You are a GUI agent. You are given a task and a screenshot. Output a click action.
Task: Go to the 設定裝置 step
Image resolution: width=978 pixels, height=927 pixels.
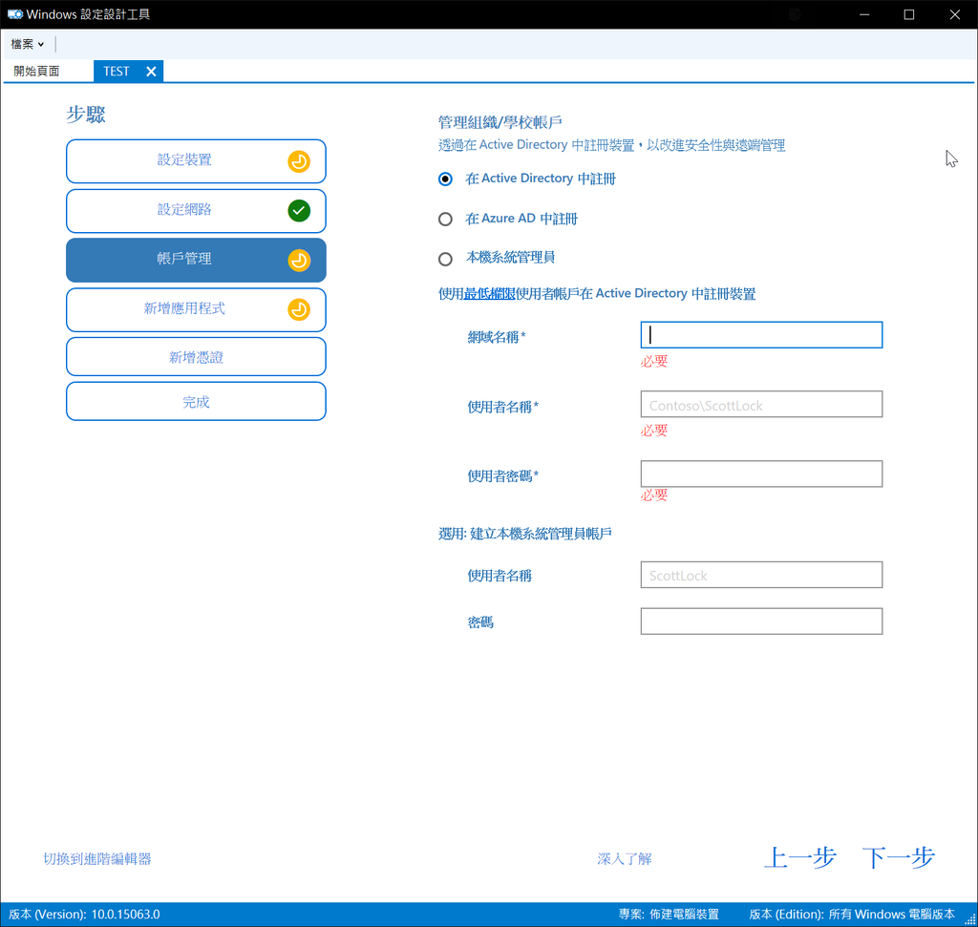pyautogui.click(x=196, y=160)
